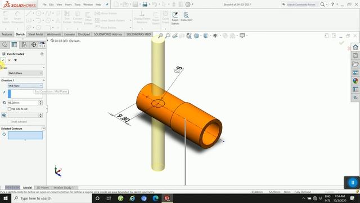Viewport: 360px width, 203px height.
Task: Click the Print icon in title toolbar
Action: [x=145, y=4]
